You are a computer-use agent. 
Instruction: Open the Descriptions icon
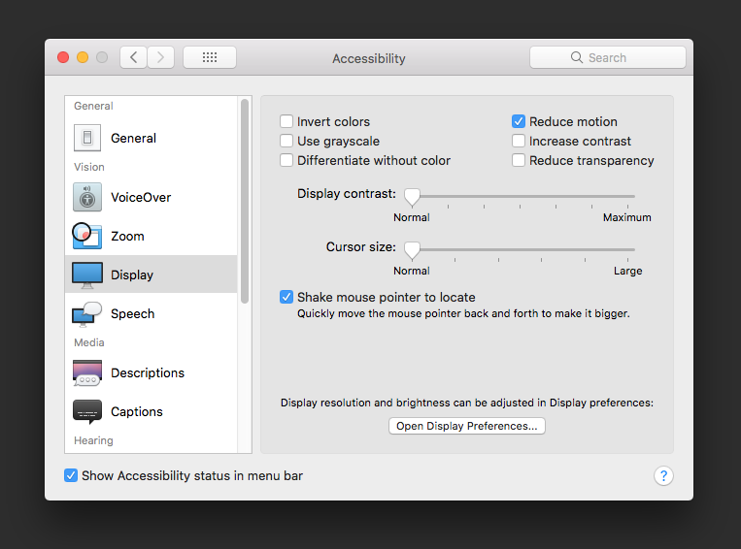[87, 372]
